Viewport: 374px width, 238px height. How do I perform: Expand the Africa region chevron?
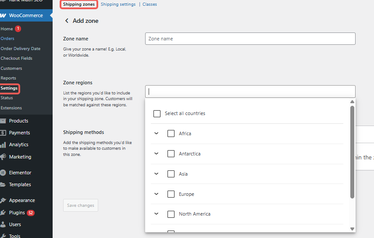click(x=157, y=133)
